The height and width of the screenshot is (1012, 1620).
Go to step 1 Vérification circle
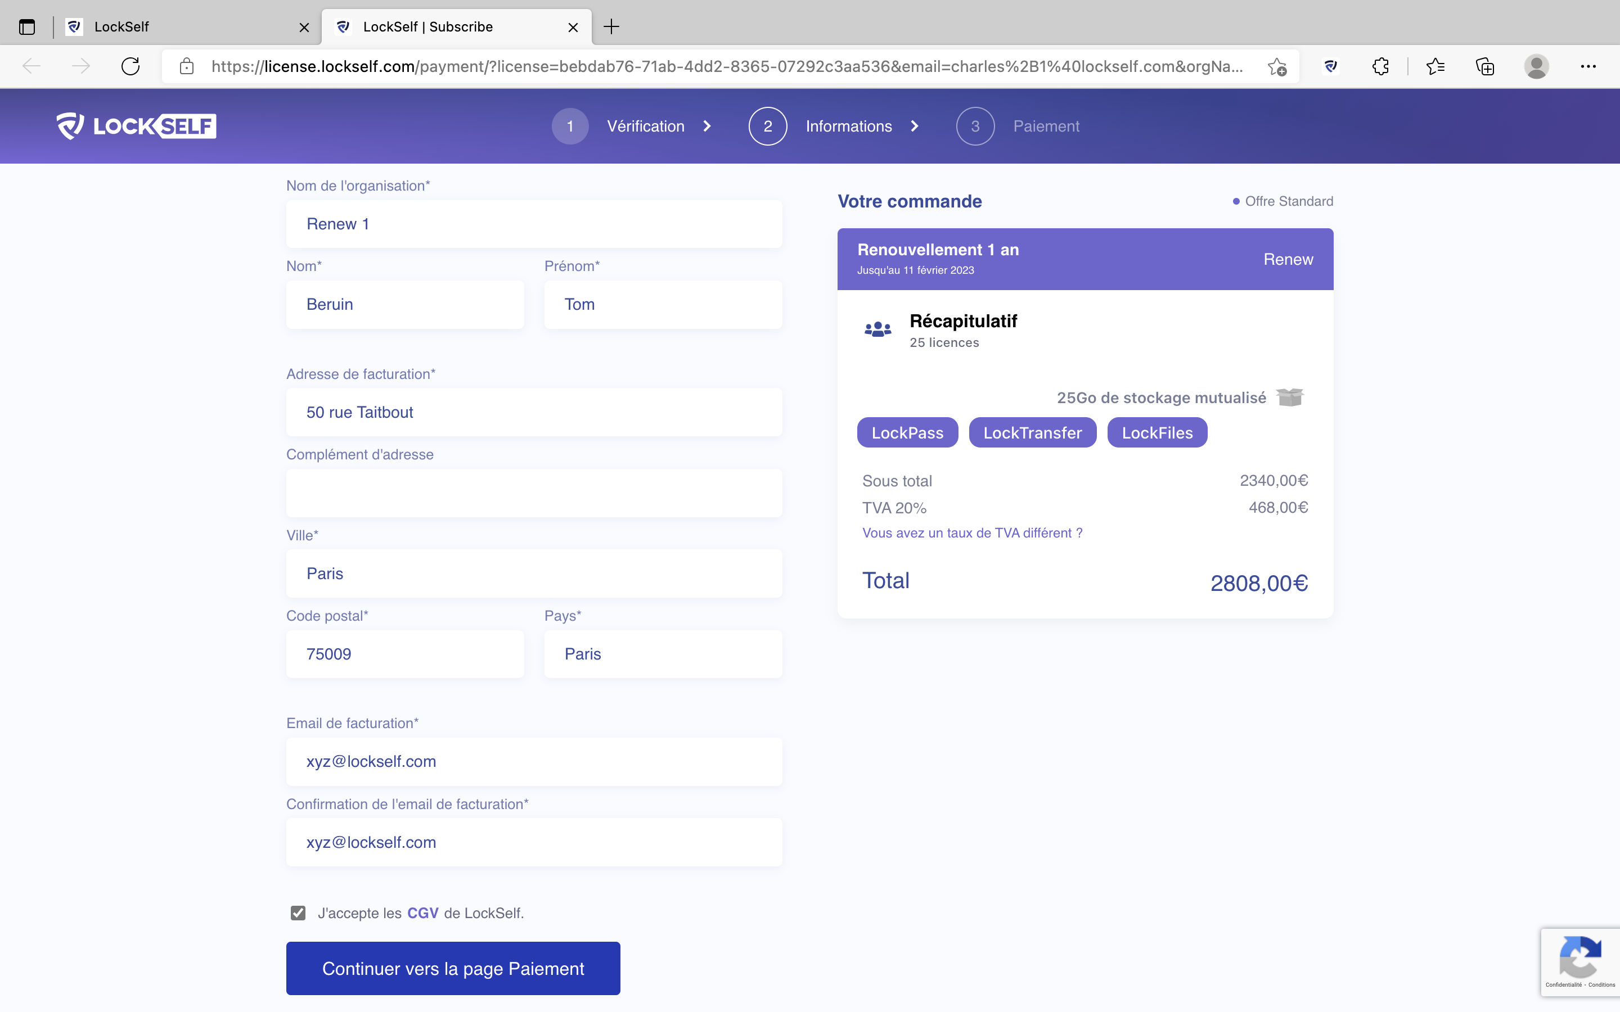(x=570, y=126)
